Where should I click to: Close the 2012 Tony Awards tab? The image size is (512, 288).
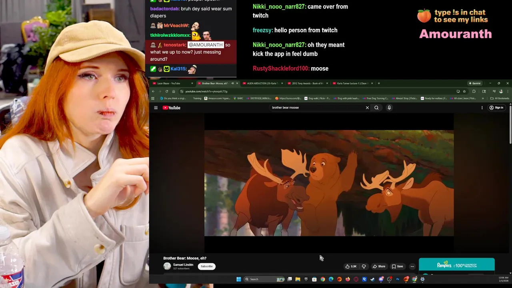coord(327,83)
